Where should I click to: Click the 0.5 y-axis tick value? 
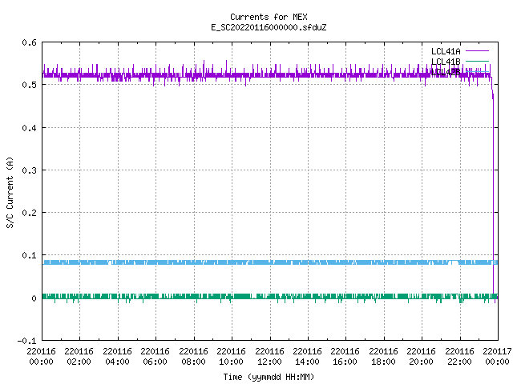[x=29, y=85]
